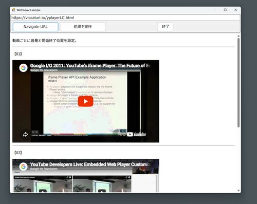Click the 動画ごとに音量と開始終了位置を設定 text

click(x=44, y=41)
